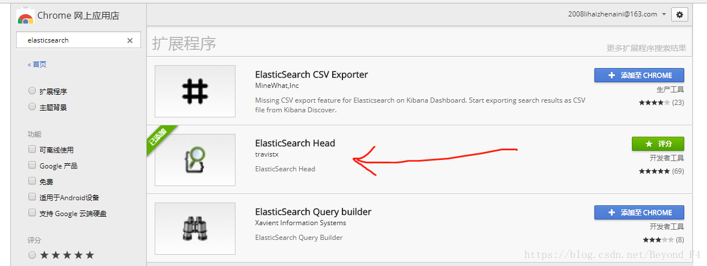Enable the 可离线使用 checkbox
Viewport: 707px width, 266px height.
tap(32, 150)
